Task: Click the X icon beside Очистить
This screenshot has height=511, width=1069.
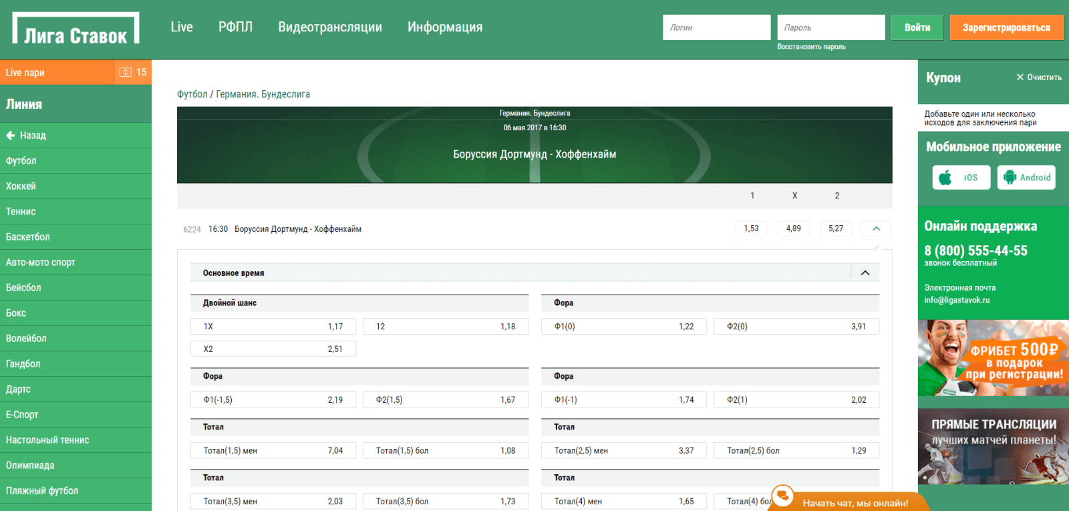Action: (x=1020, y=77)
